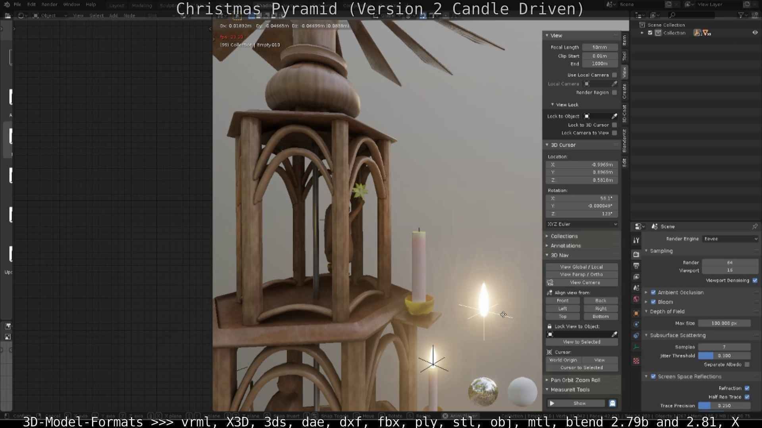Image resolution: width=762 pixels, height=428 pixels.
Task: Open the Output properties tab icon
Action: click(636, 266)
